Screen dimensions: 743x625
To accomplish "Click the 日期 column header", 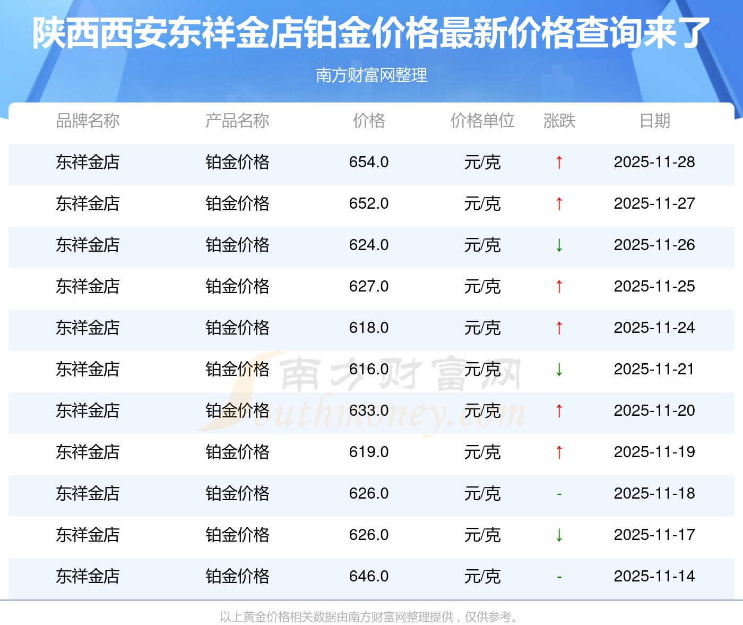I will pyautogui.click(x=654, y=121).
